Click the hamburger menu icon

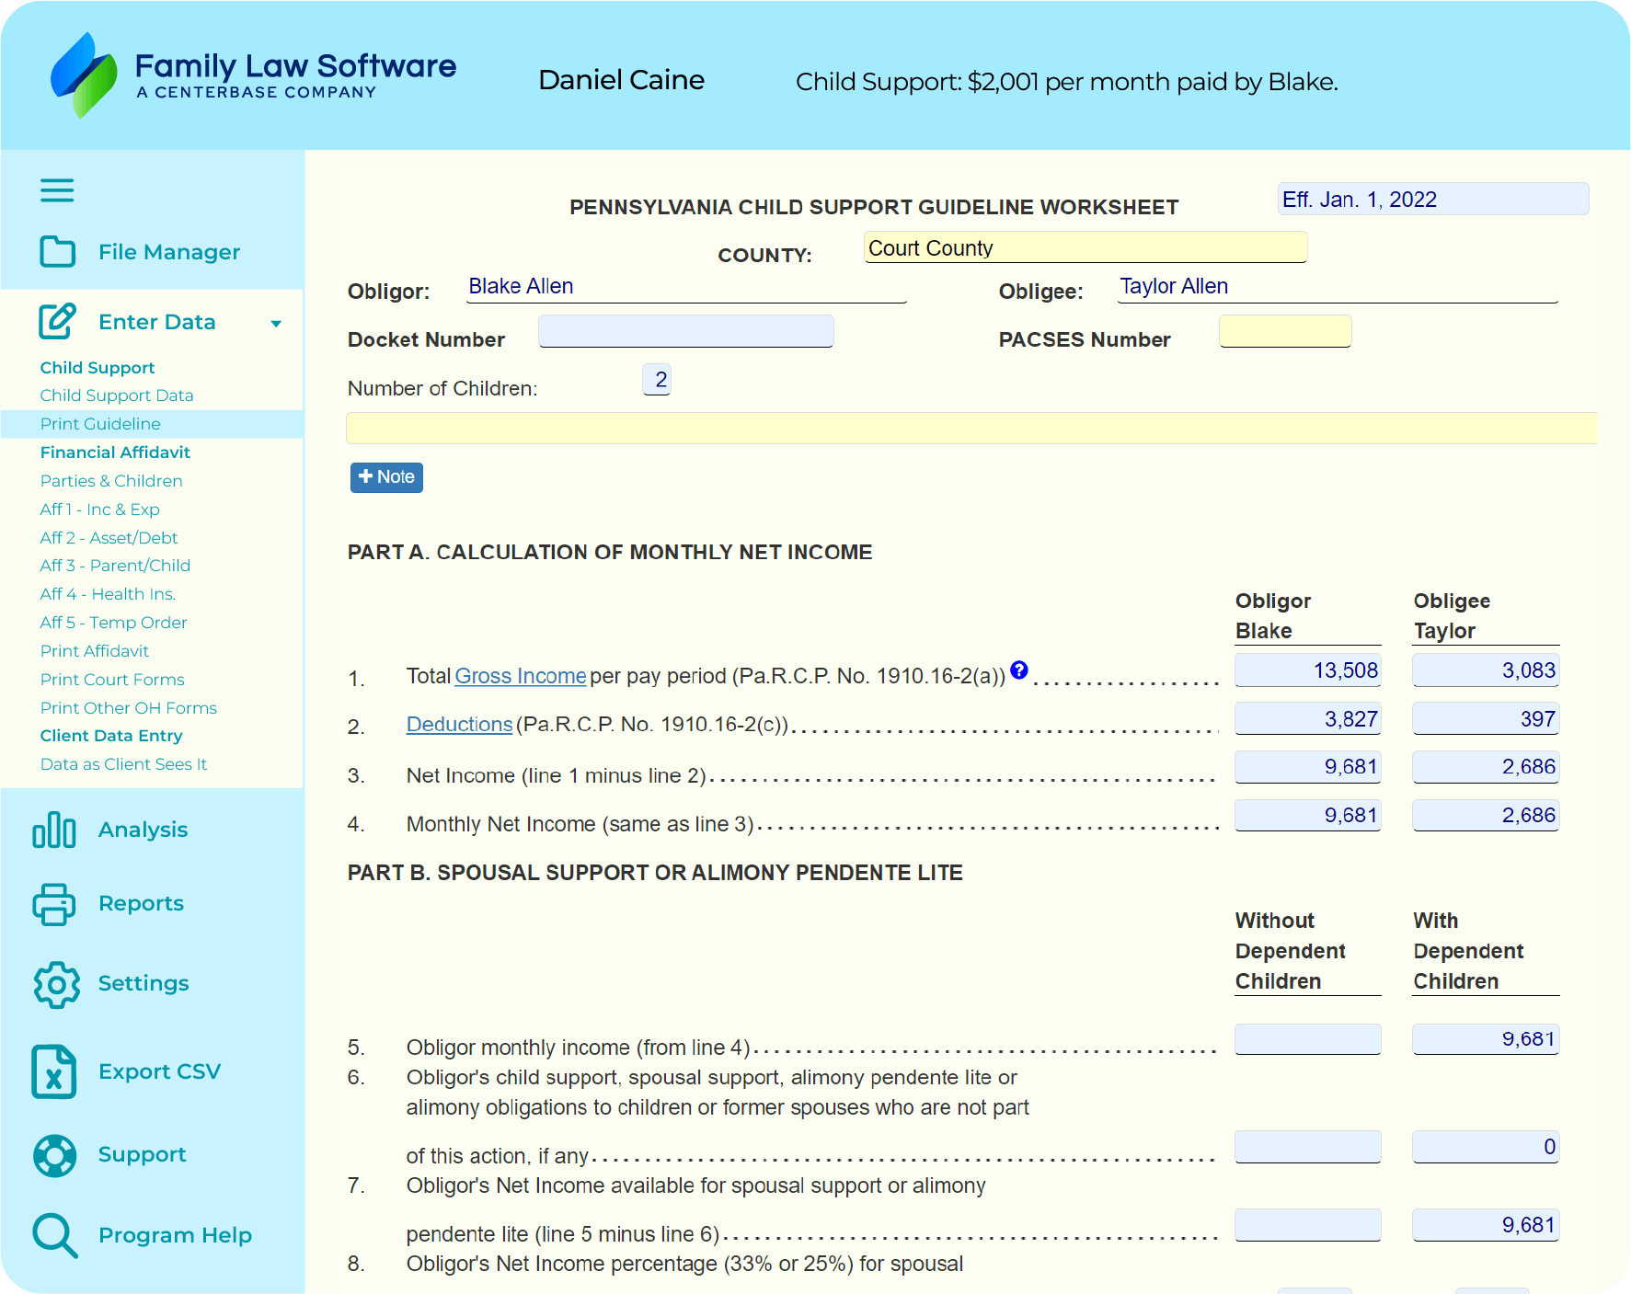57,190
